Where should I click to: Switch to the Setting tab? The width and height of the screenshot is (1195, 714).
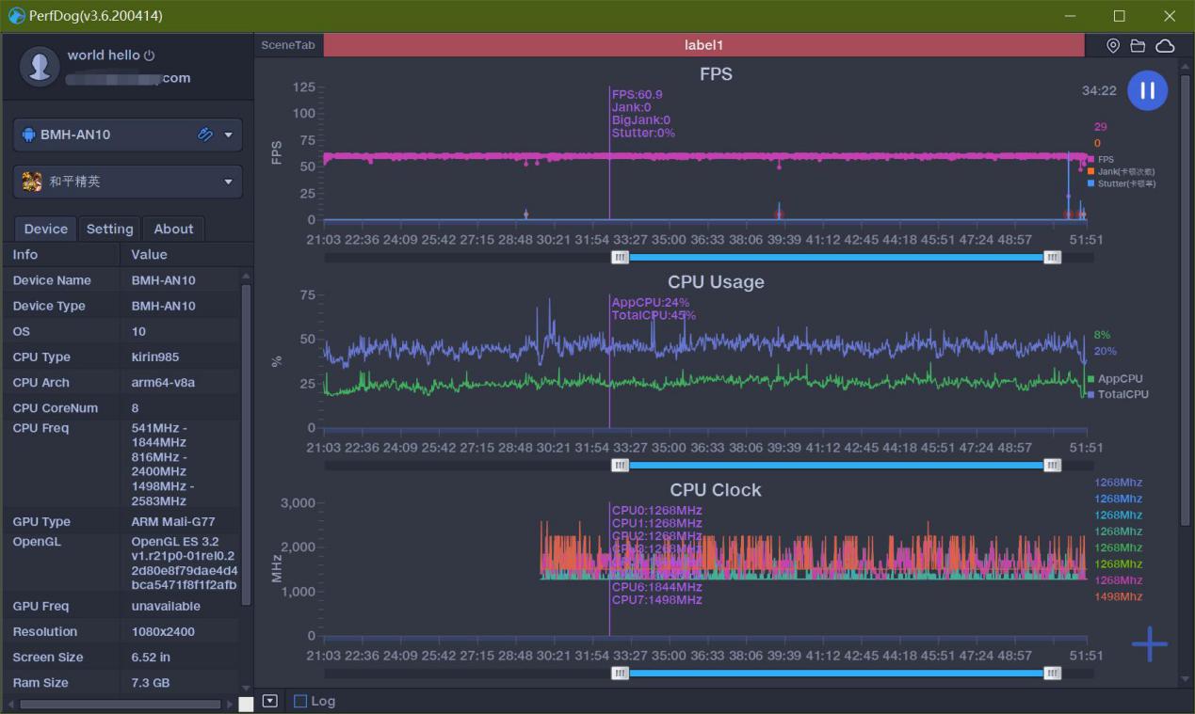point(110,229)
